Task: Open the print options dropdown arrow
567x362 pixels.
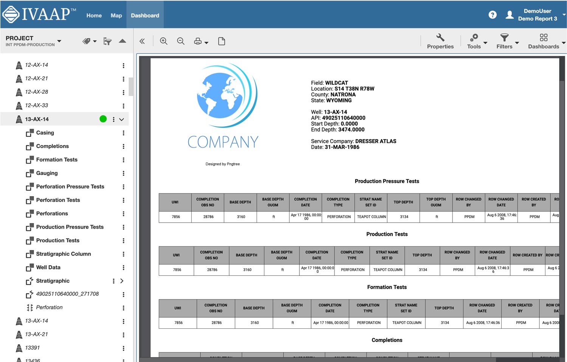Action: [206, 43]
